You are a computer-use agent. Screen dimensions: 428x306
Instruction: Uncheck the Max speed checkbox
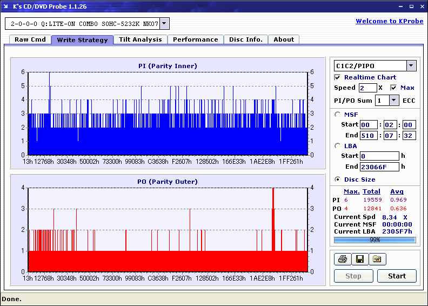pos(393,88)
